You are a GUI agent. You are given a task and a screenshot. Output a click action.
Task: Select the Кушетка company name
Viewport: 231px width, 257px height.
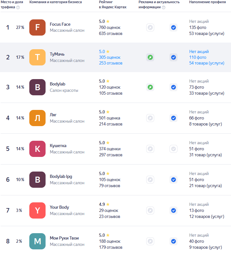click(x=58, y=146)
